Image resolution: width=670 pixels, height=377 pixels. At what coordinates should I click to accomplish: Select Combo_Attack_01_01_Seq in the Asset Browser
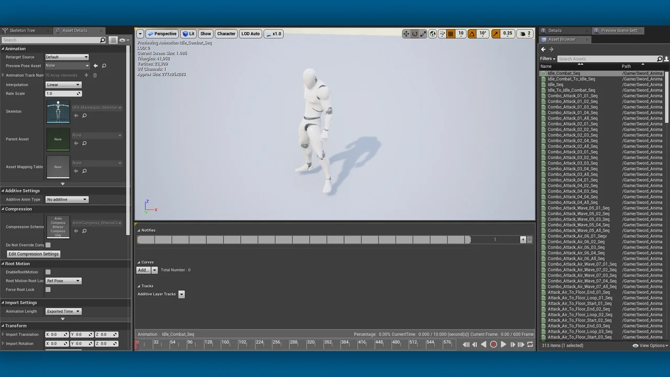click(x=572, y=96)
